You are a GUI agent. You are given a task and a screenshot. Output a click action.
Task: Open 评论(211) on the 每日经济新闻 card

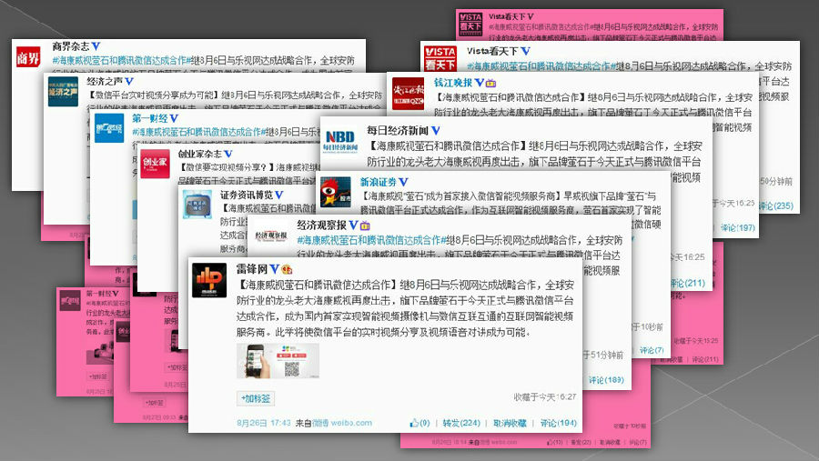tap(688, 283)
